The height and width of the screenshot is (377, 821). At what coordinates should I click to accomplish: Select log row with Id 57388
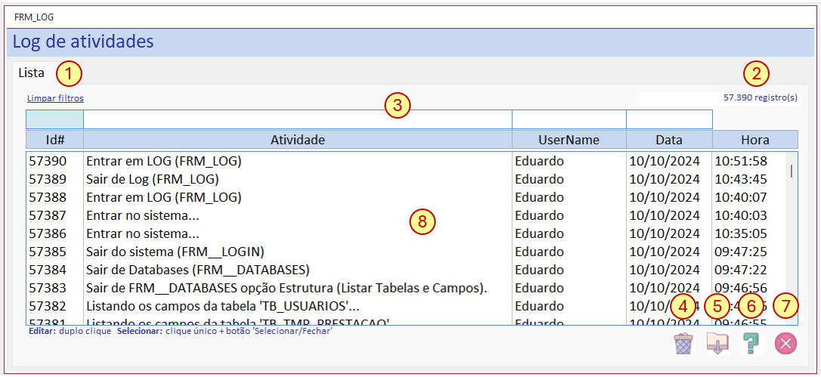406,197
